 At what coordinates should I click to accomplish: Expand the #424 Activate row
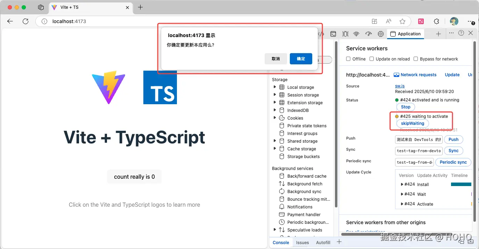(402, 204)
